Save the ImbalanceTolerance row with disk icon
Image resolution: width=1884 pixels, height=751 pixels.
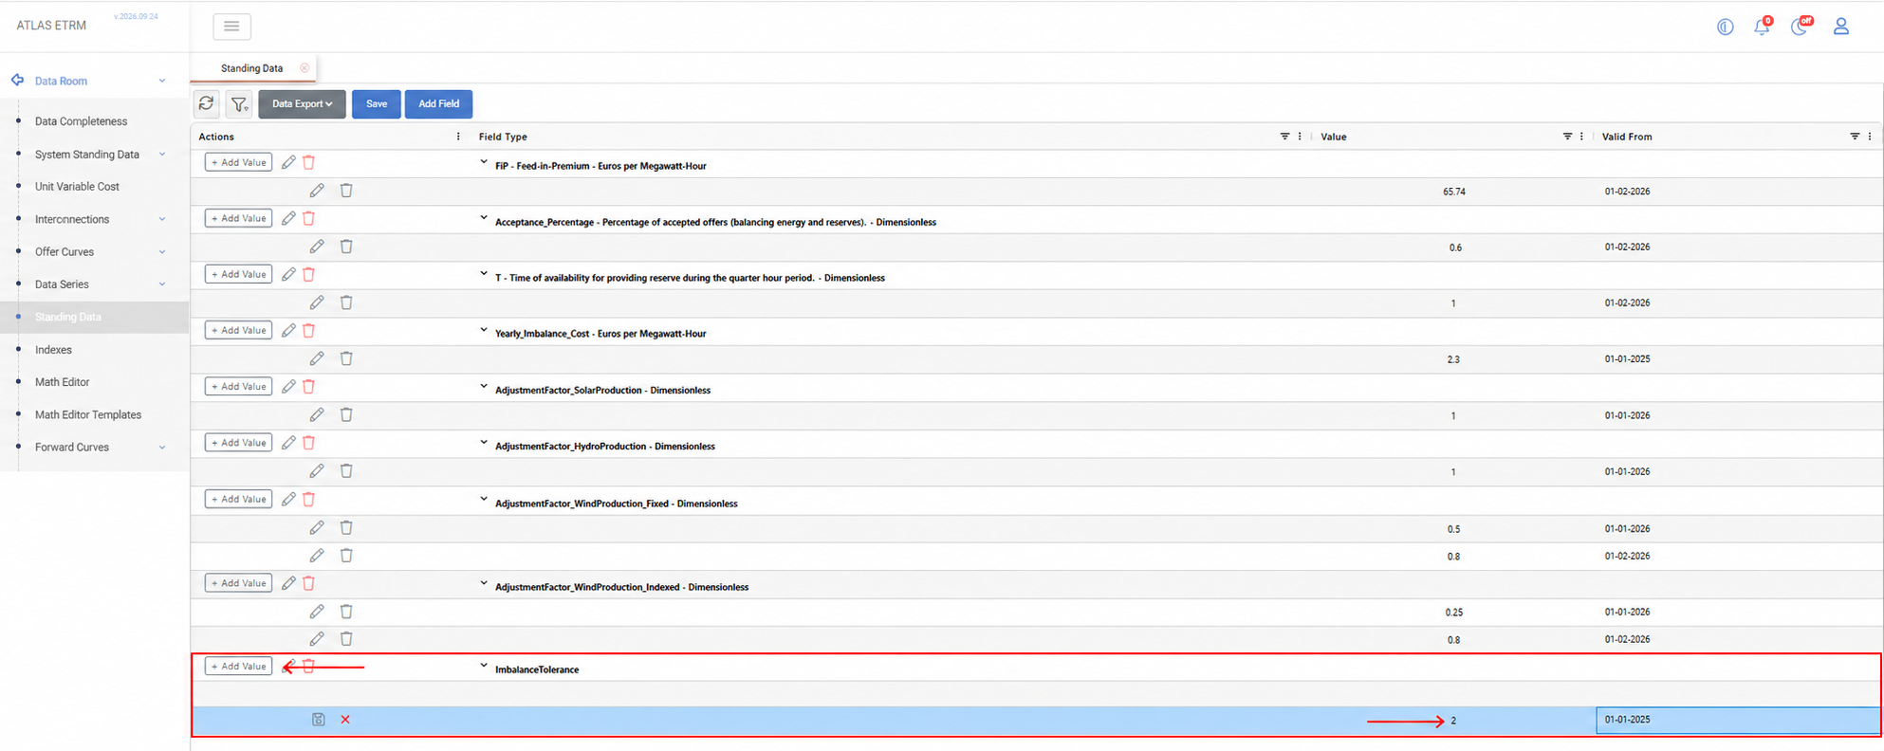point(318,720)
